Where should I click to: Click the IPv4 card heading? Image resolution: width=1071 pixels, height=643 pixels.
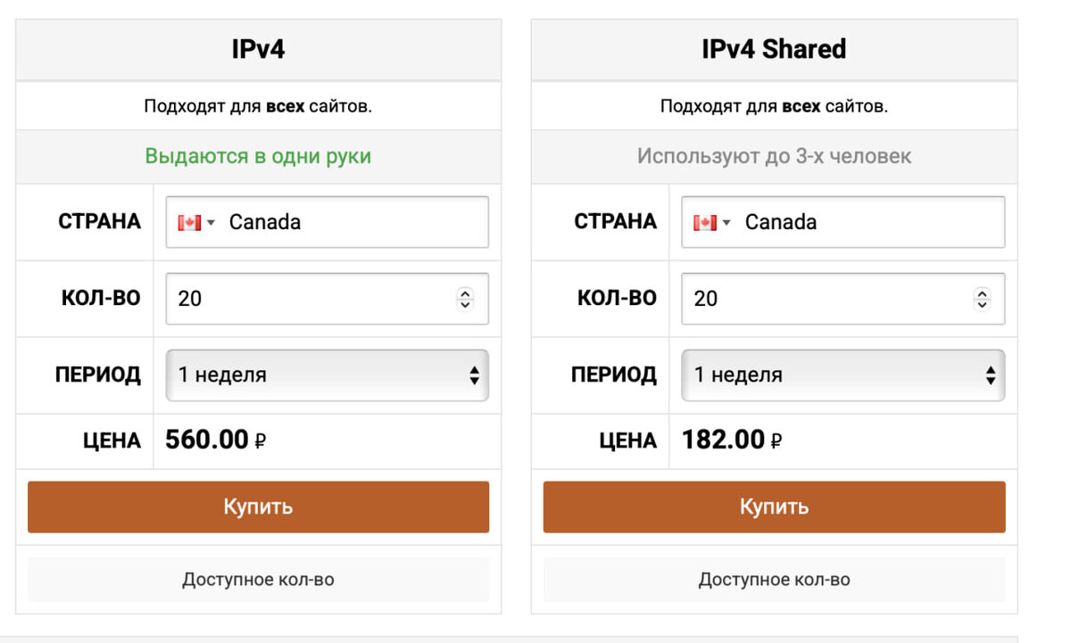[x=258, y=49]
